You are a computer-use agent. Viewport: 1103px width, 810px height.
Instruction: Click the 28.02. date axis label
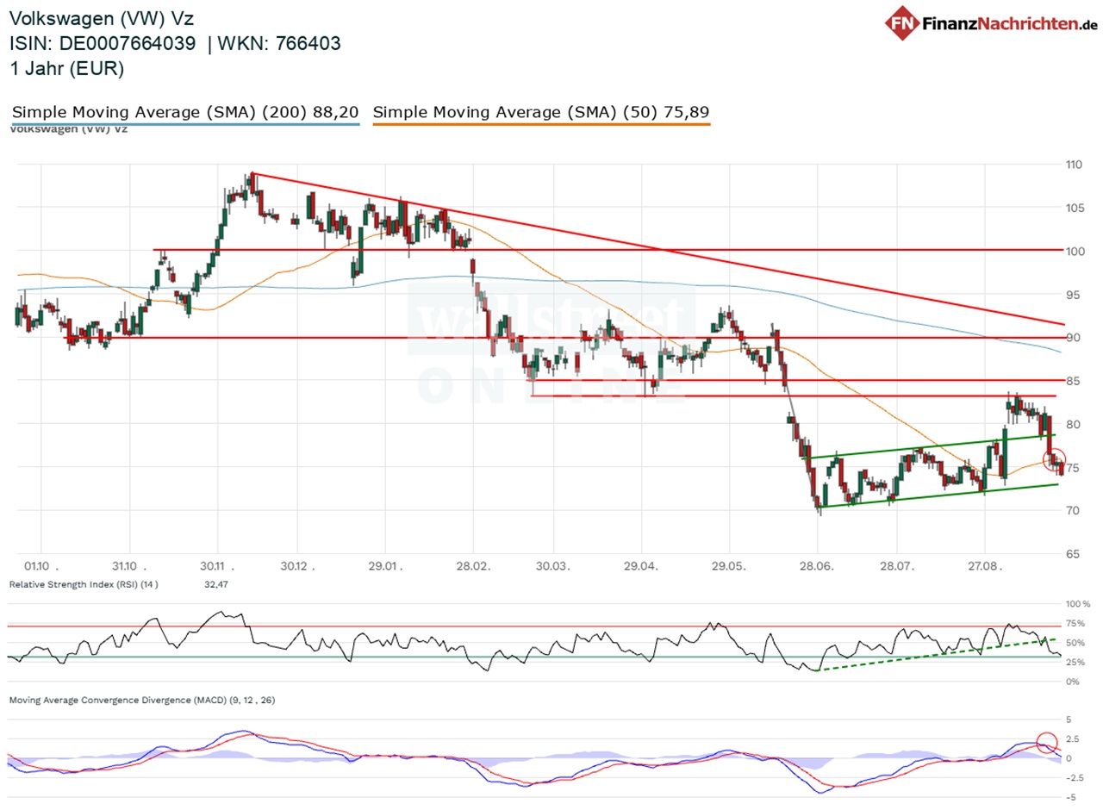pyautogui.click(x=472, y=565)
